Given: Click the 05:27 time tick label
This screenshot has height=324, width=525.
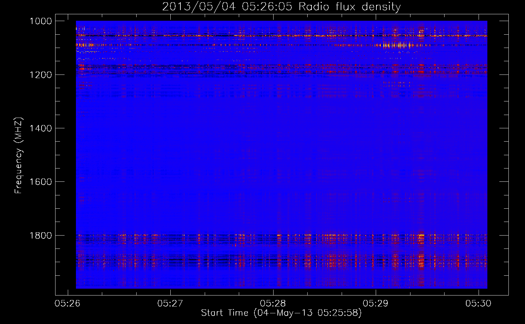Looking at the screenshot, I should tap(170, 303).
